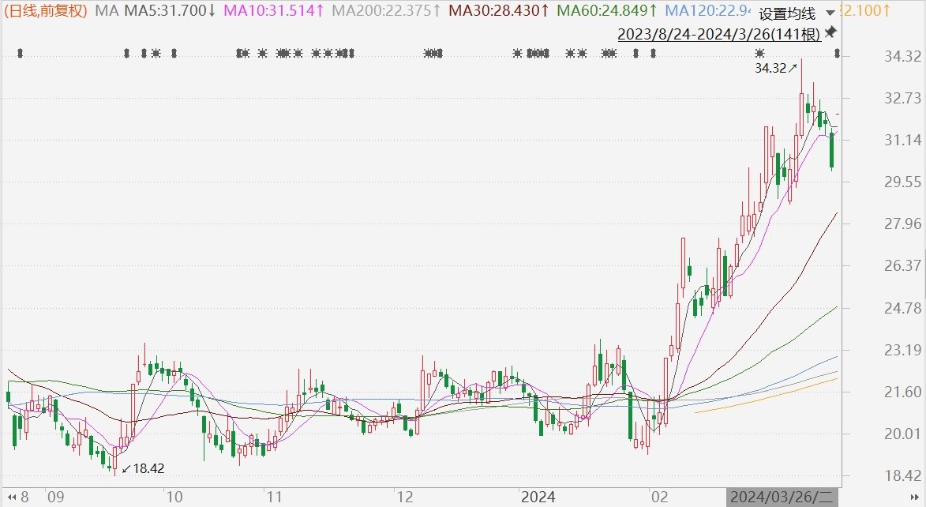Click the 02 month label on the time axis
926x507 pixels.
[660, 497]
